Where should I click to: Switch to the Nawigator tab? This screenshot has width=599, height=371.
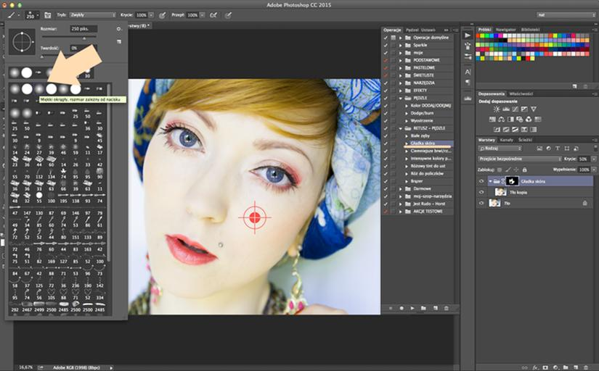tap(506, 30)
